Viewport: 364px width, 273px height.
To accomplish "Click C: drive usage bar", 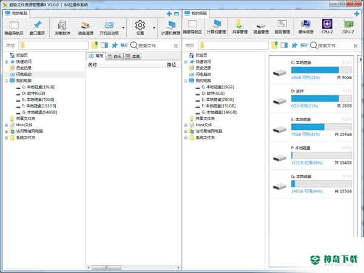I will click(x=322, y=70).
